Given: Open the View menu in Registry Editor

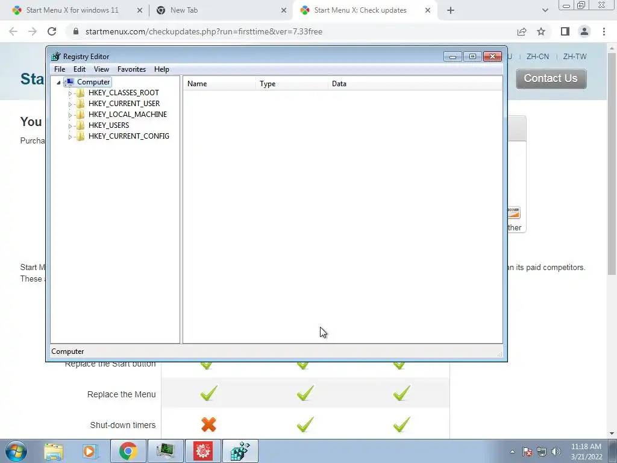Looking at the screenshot, I should 101,69.
